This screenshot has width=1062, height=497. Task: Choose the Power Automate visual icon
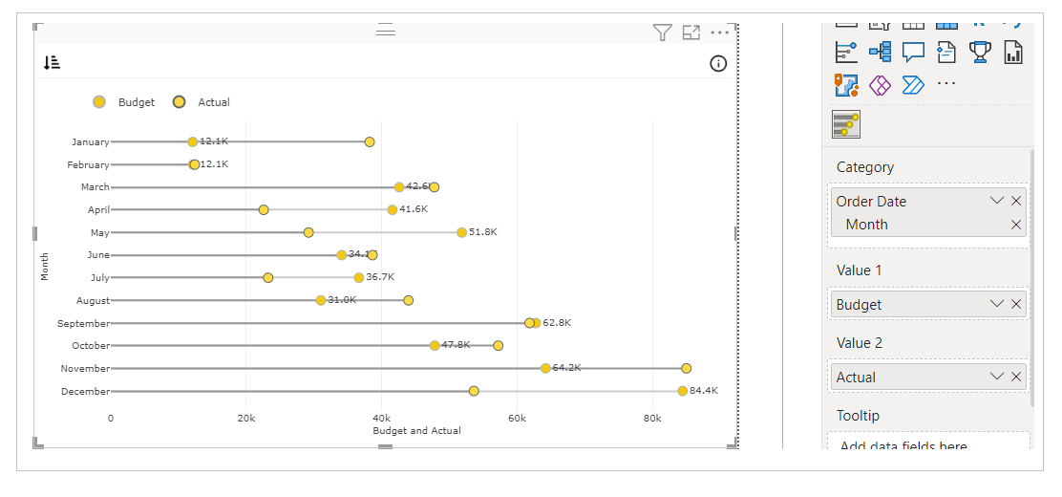click(913, 85)
